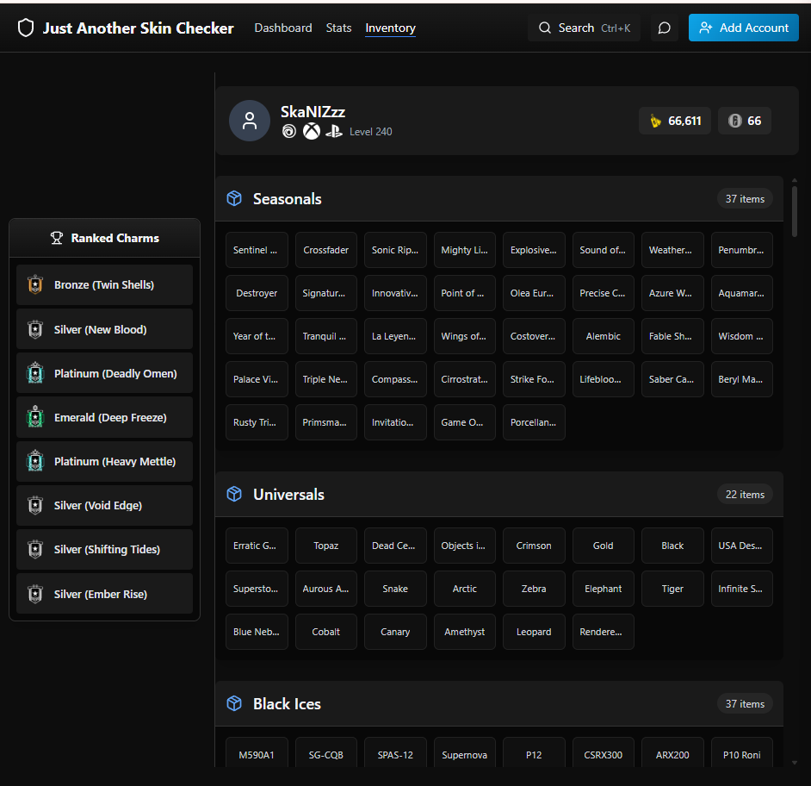Image resolution: width=811 pixels, height=786 pixels.
Task: Pick the Black universal skin
Action: click(x=672, y=546)
